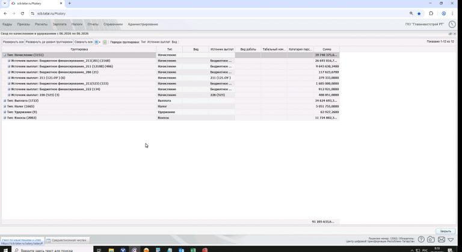Open dropdown arrow beside the blue toolbar icon
Screen dimensions: 462x252
100,42
